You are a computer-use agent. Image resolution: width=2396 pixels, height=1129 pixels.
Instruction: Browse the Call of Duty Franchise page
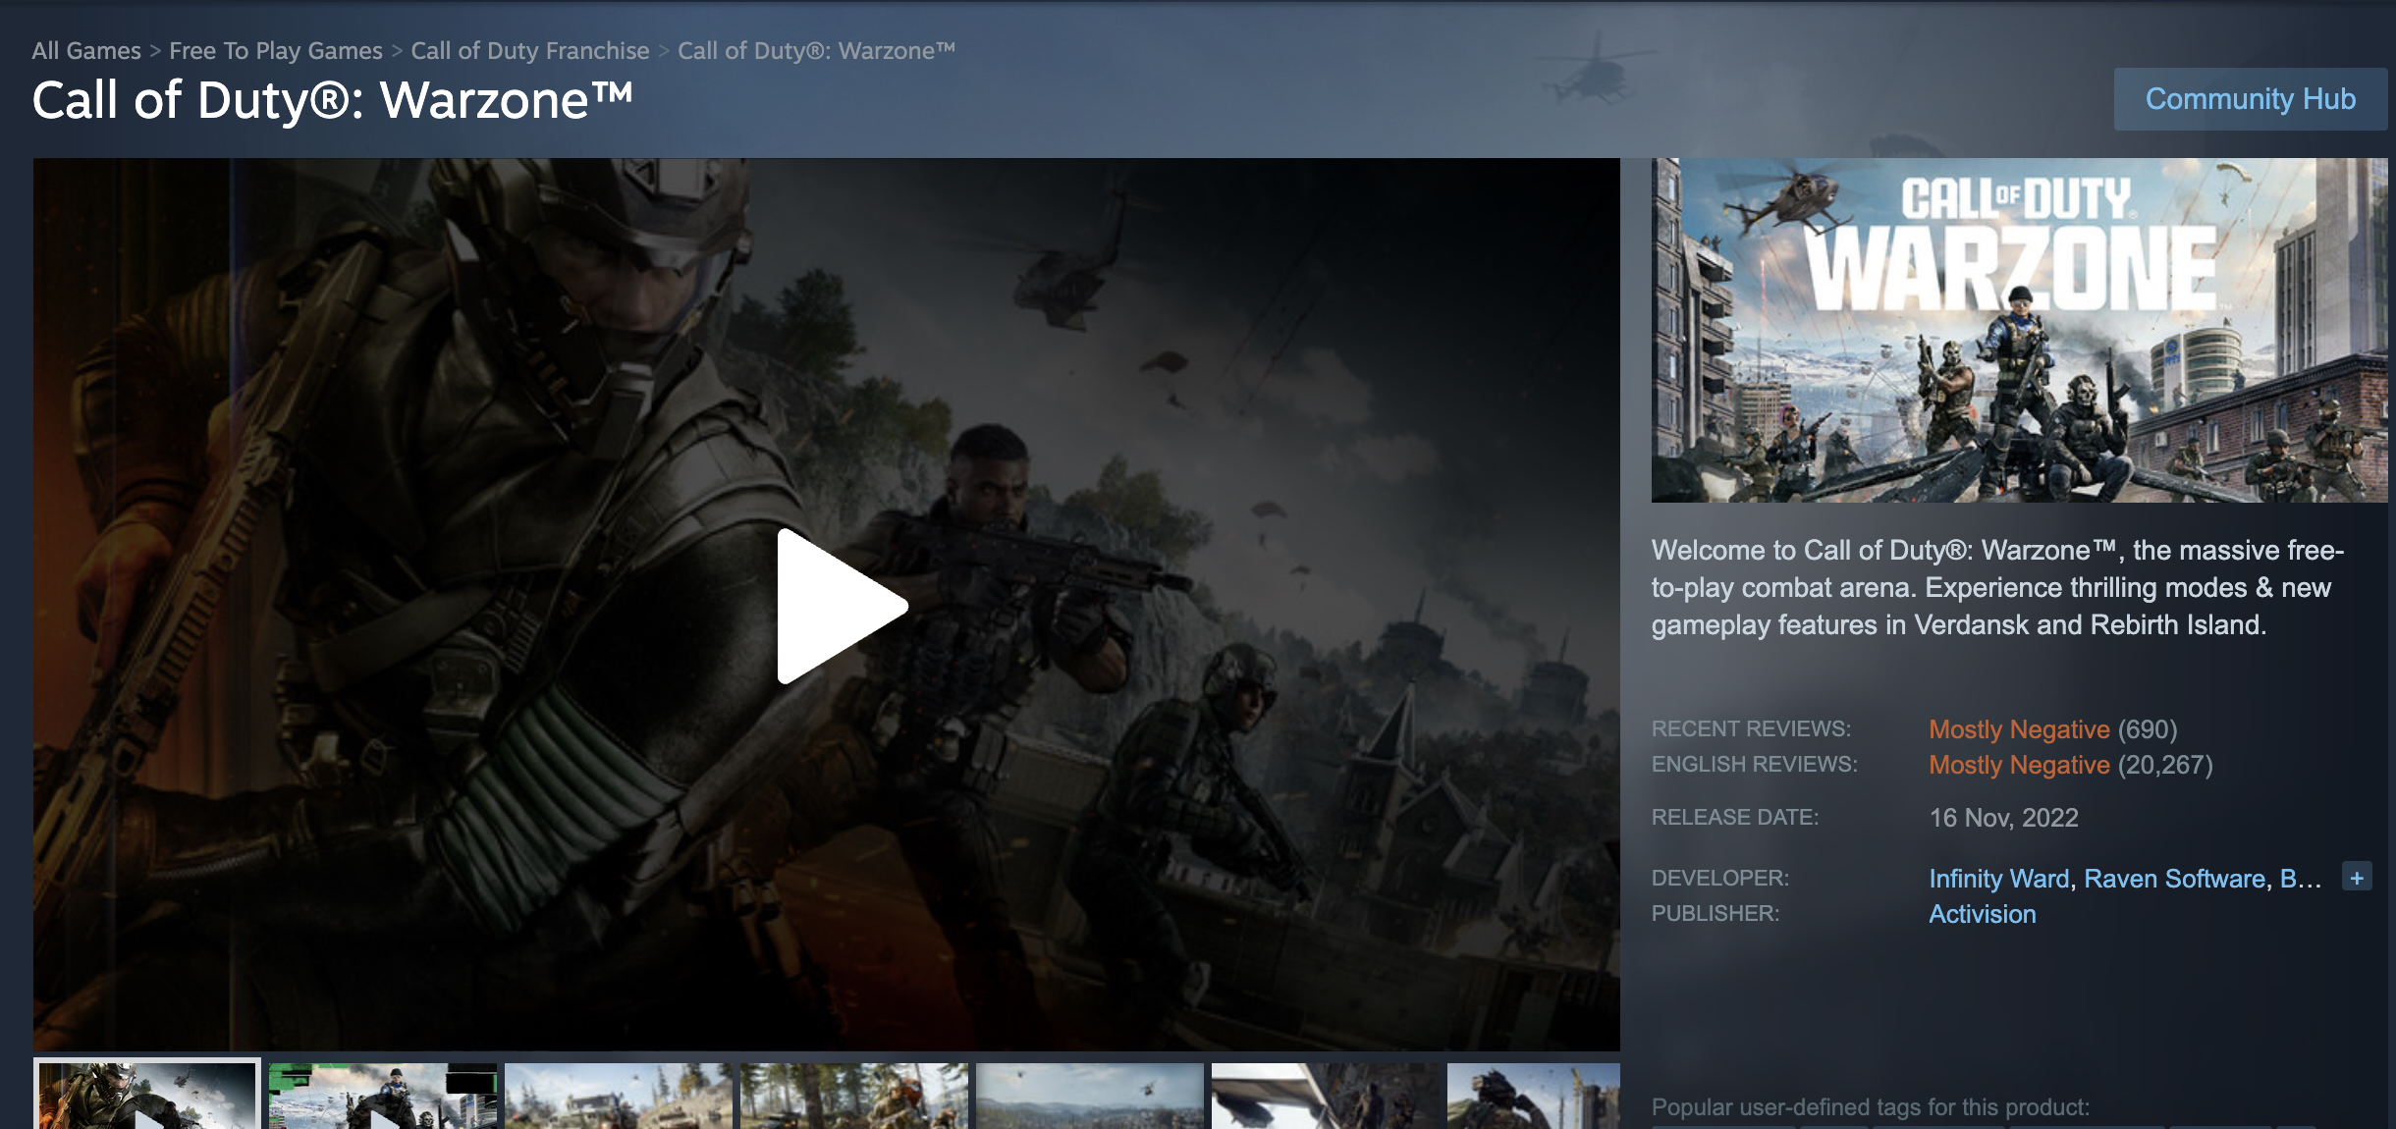coord(529,50)
